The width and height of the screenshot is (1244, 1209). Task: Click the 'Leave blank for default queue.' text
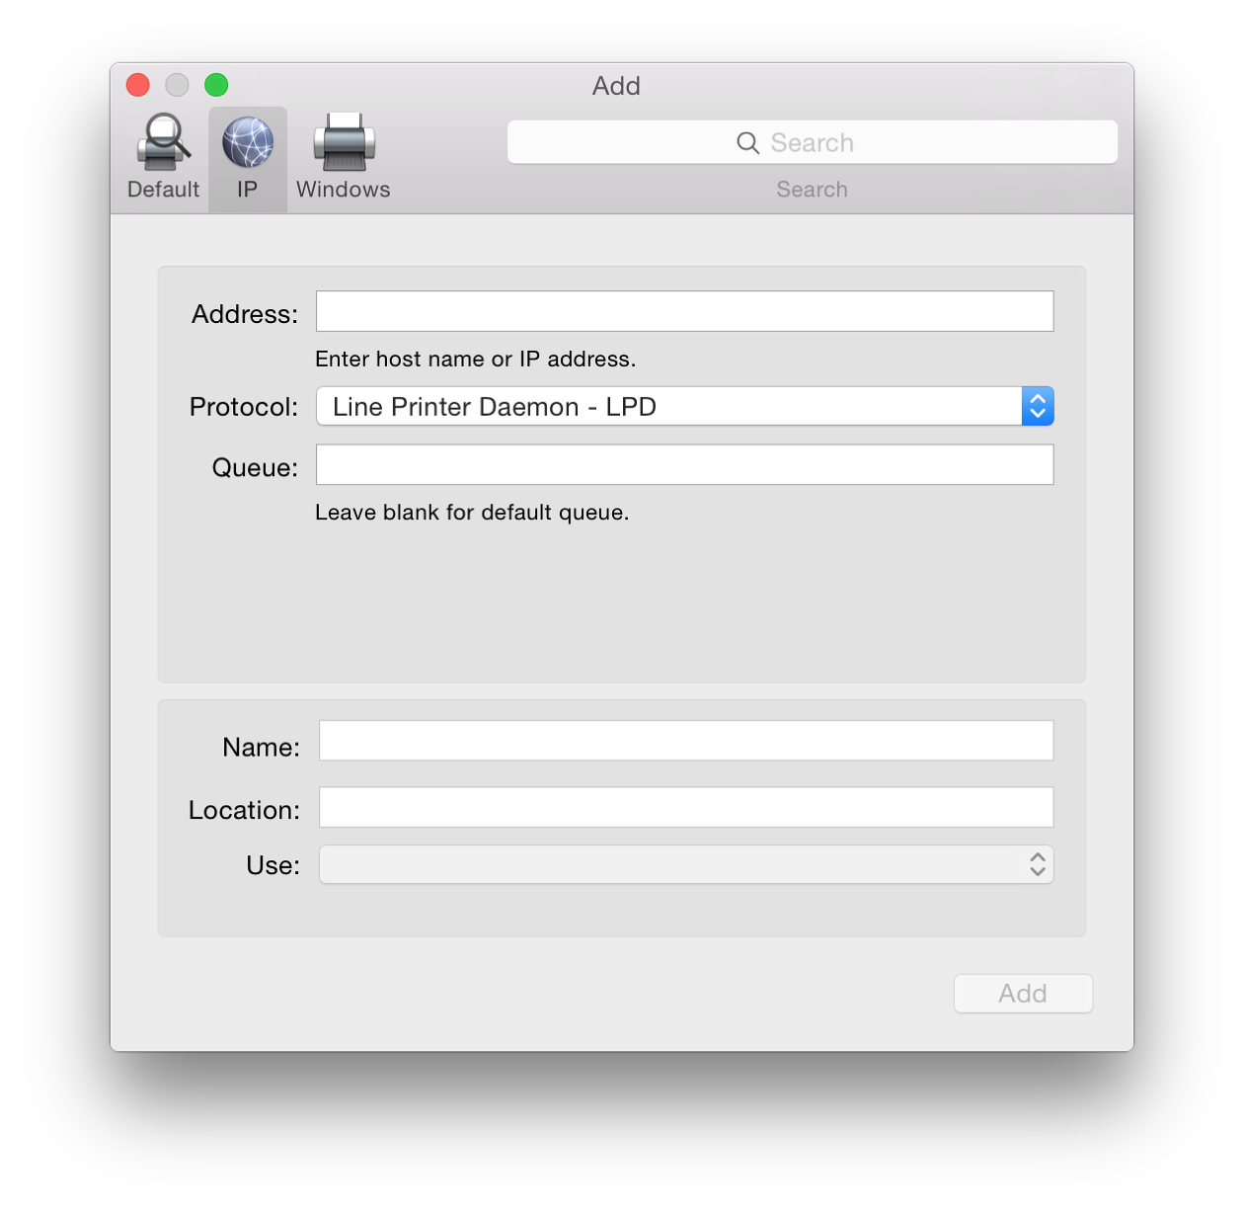[472, 512]
